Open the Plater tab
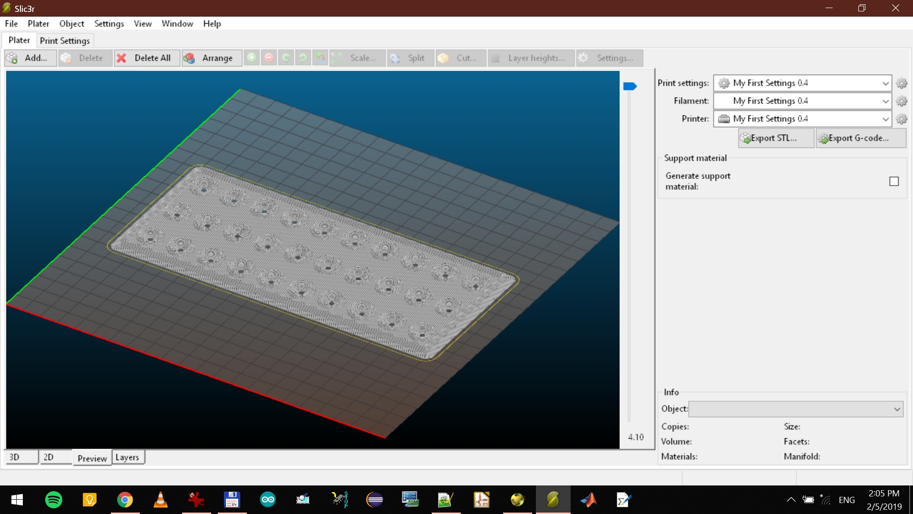Screen dimensions: 913x514 click(19, 40)
